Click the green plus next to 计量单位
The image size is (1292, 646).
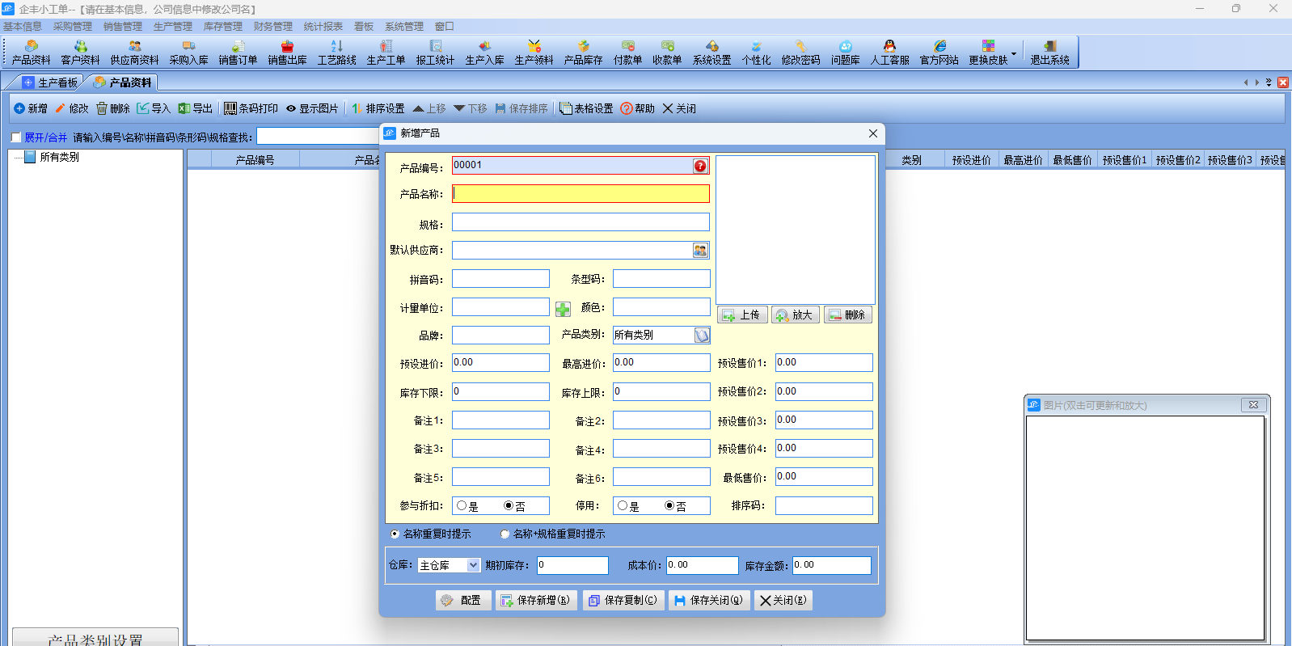[563, 309]
